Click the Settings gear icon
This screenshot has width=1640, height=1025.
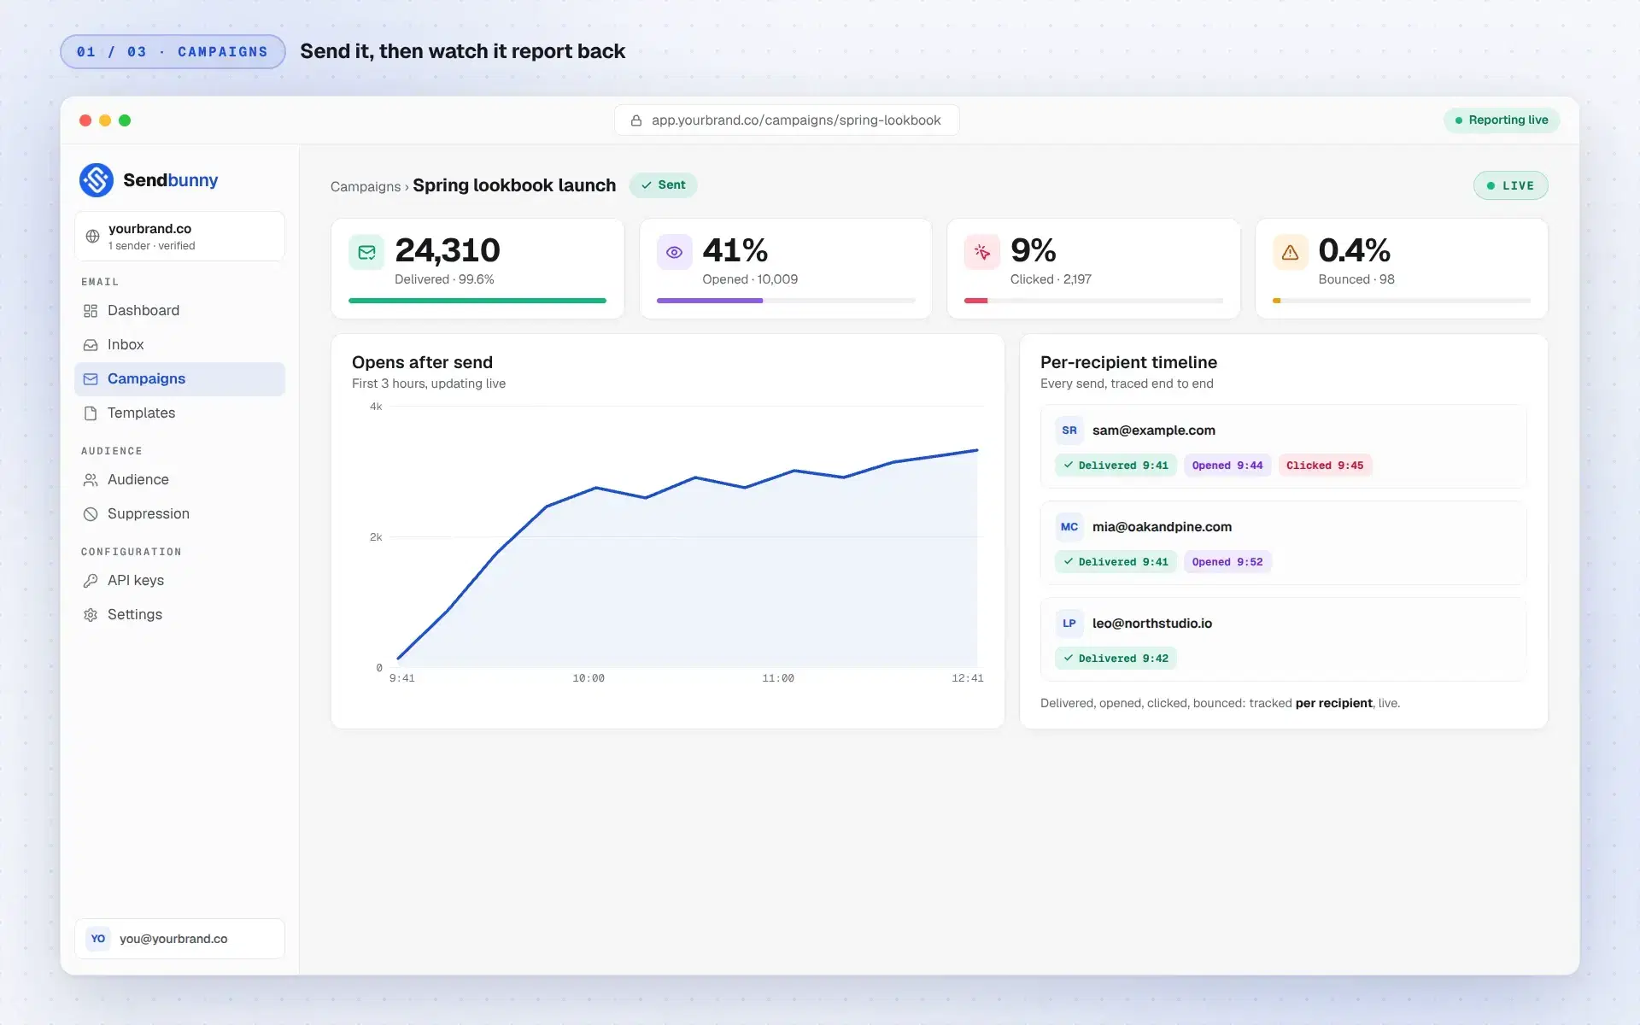point(91,615)
